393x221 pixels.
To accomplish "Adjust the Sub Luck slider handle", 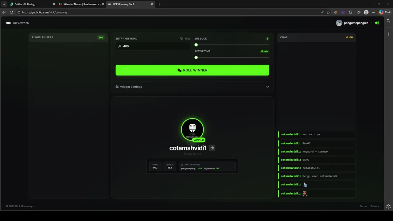I will click(x=196, y=45).
